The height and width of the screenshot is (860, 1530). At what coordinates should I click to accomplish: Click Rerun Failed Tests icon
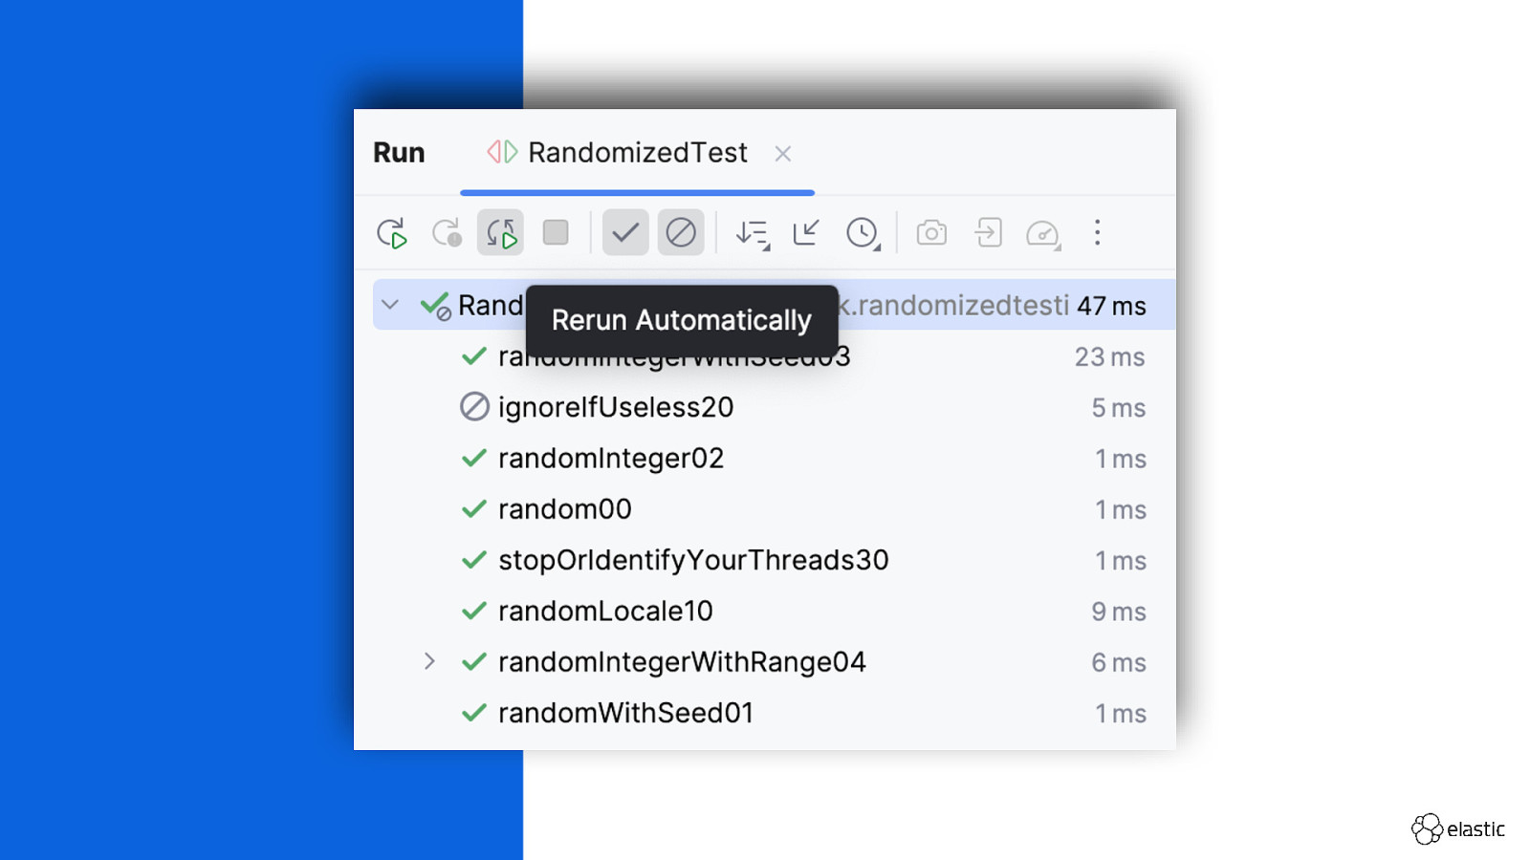point(447,233)
